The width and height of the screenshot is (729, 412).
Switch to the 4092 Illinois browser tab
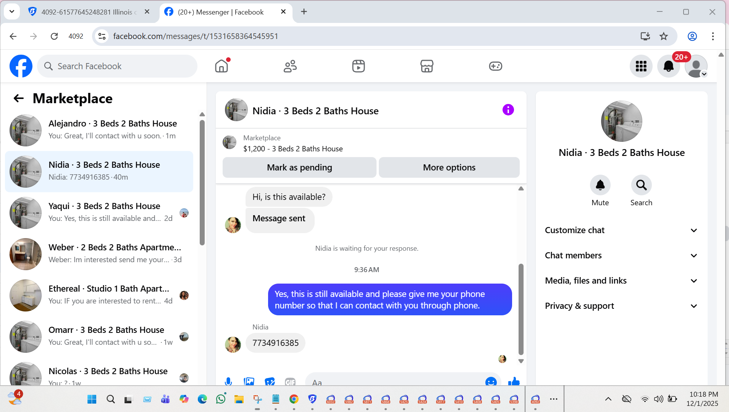coord(89,12)
